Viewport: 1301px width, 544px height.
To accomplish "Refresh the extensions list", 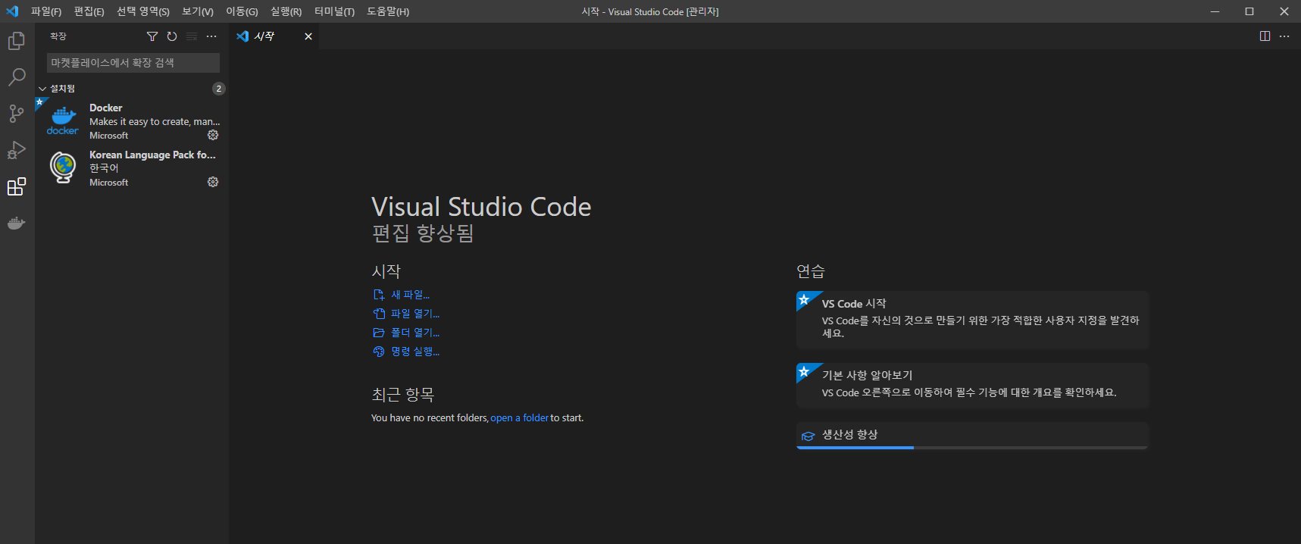I will [172, 36].
